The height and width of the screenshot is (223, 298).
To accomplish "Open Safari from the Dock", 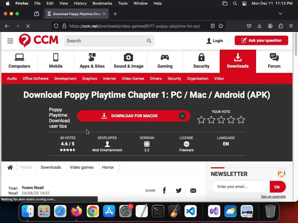I will pyautogui.click(x=60, y=211).
